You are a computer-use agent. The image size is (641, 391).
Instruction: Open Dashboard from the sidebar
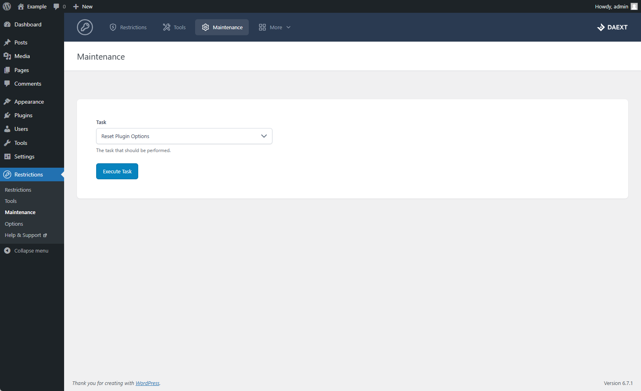[32, 24]
